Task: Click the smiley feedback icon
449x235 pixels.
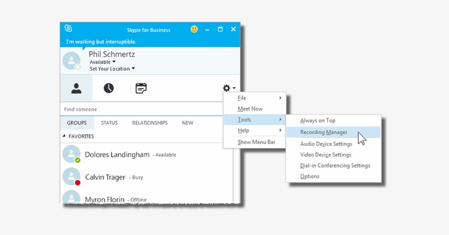Action: (194, 29)
